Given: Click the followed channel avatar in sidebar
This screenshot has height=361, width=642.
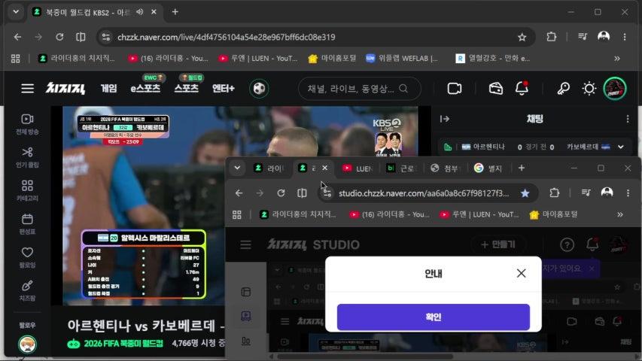Looking at the screenshot, I should (27, 344).
